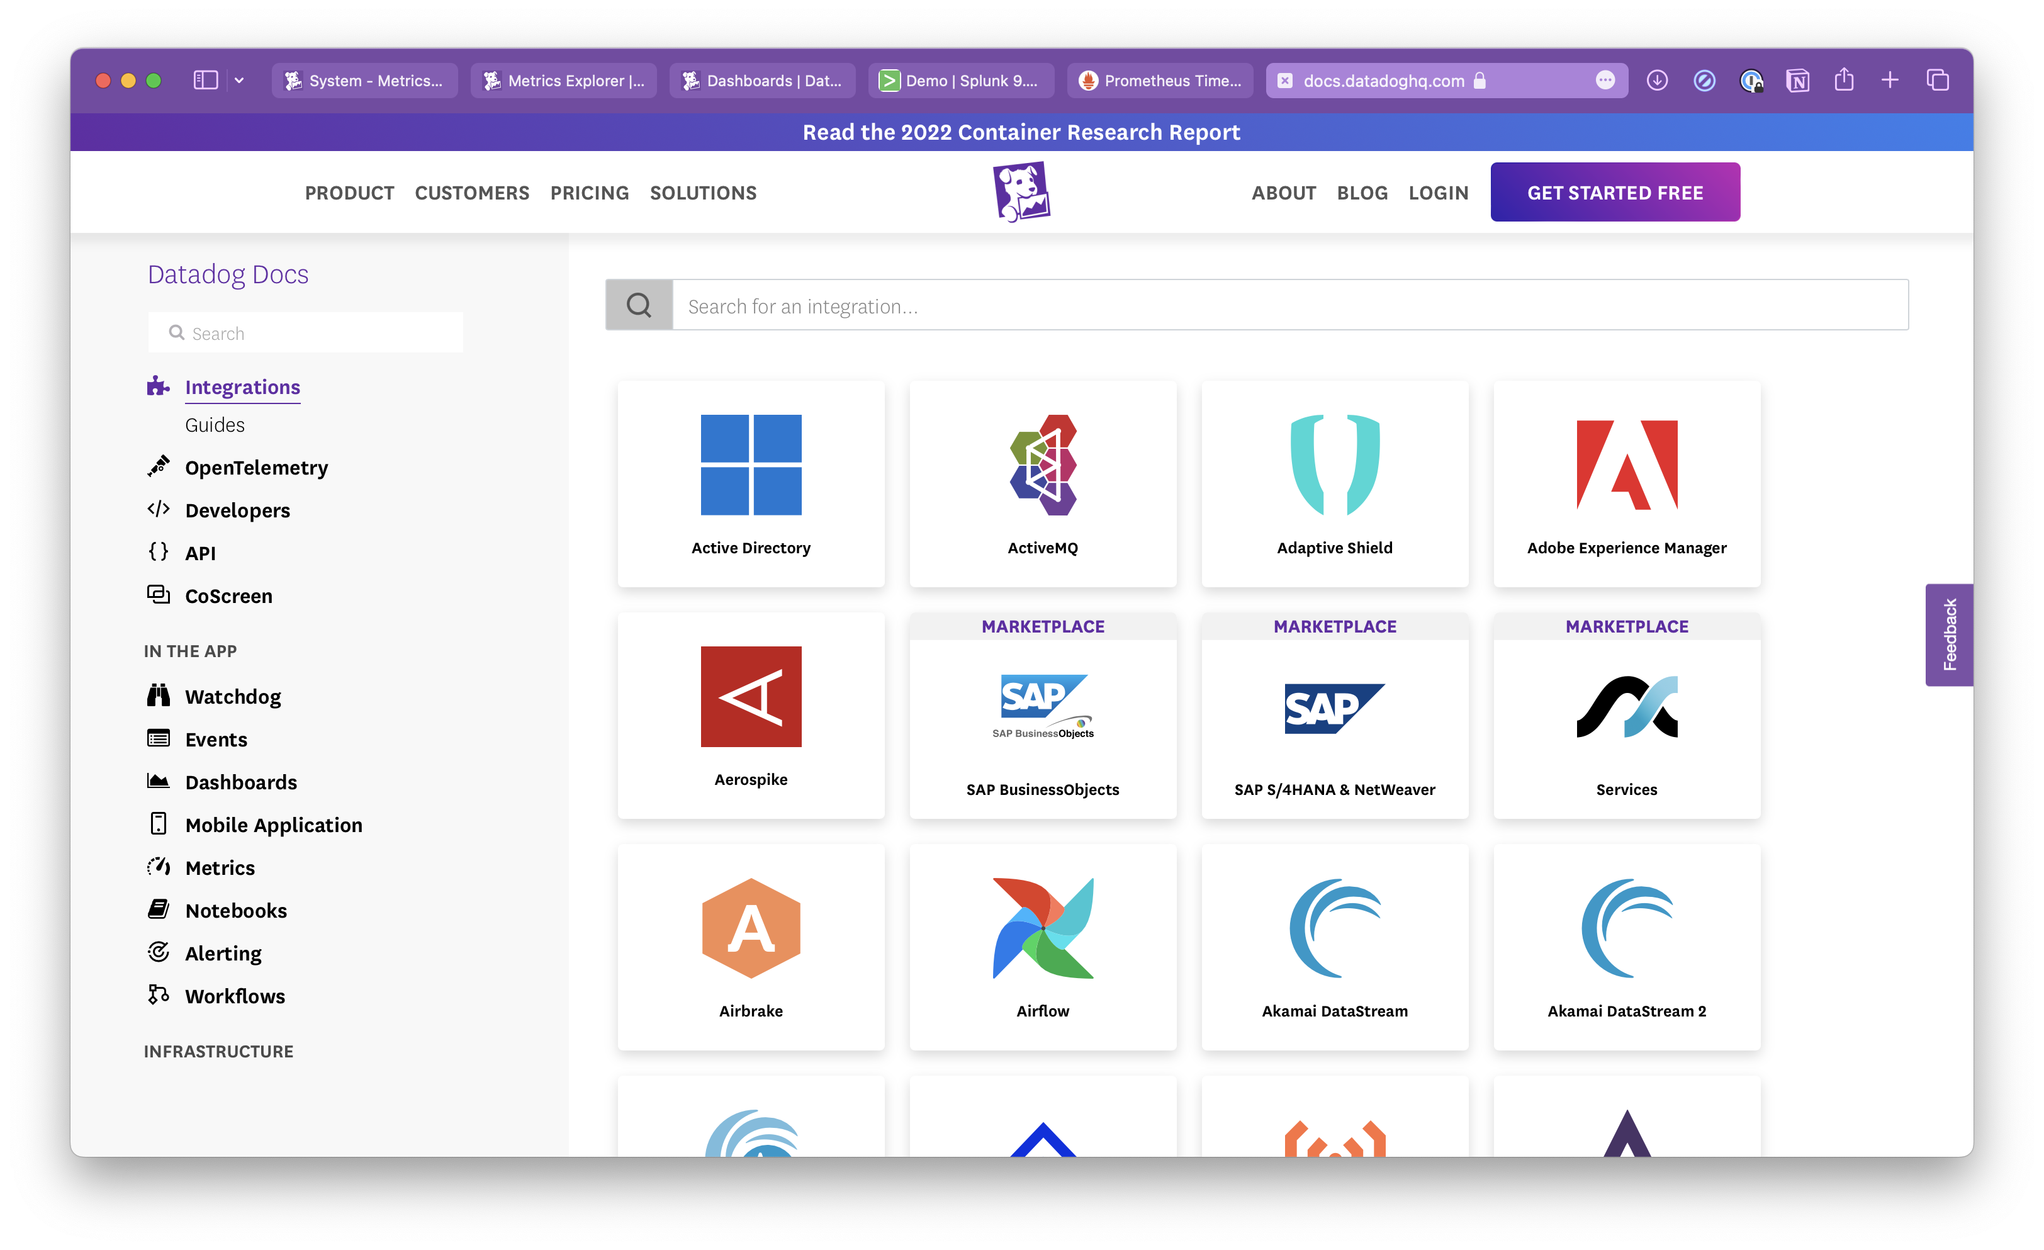Open the Akamai DataStream integration tile
This screenshot has width=2044, height=1250.
pos(1335,947)
